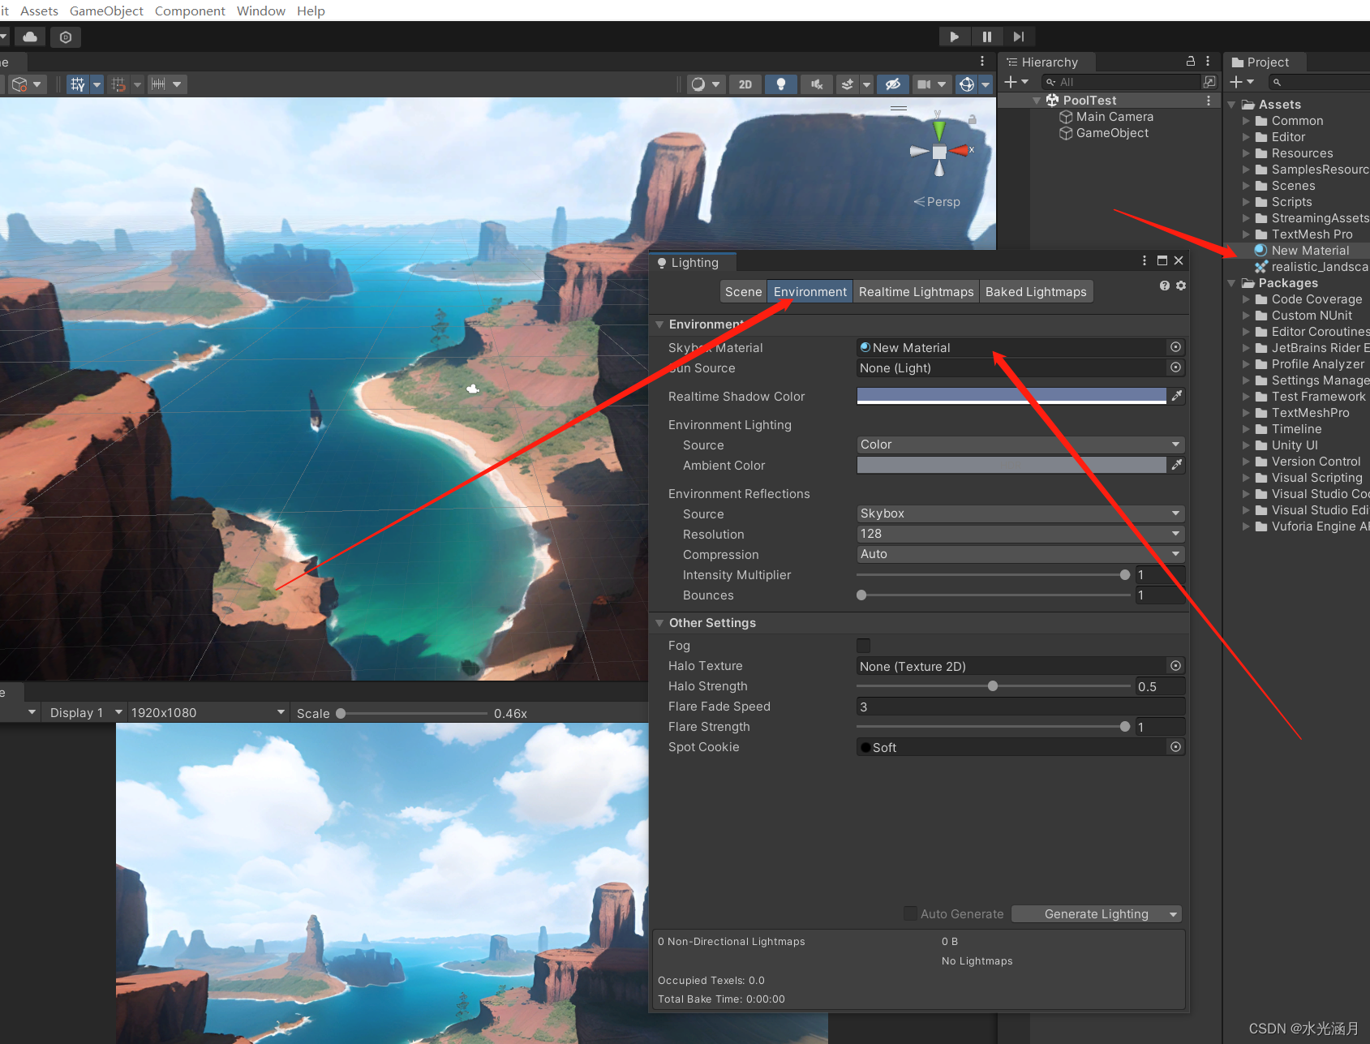1370x1044 pixels.
Task: Toggle hidden objects visibility eye icon
Action: 892,84
